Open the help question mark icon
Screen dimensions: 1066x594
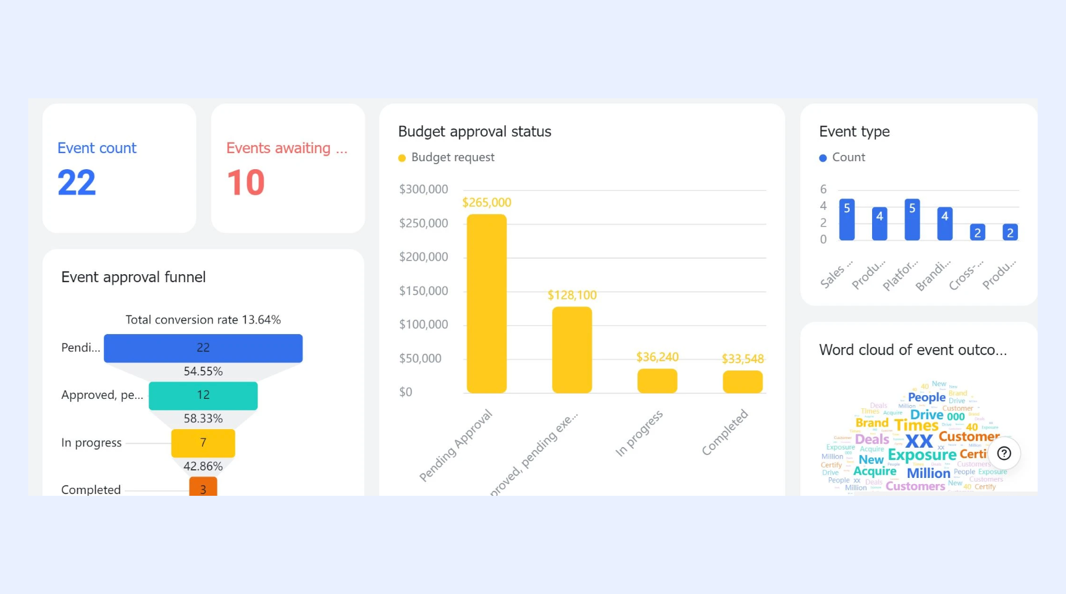coord(1004,453)
